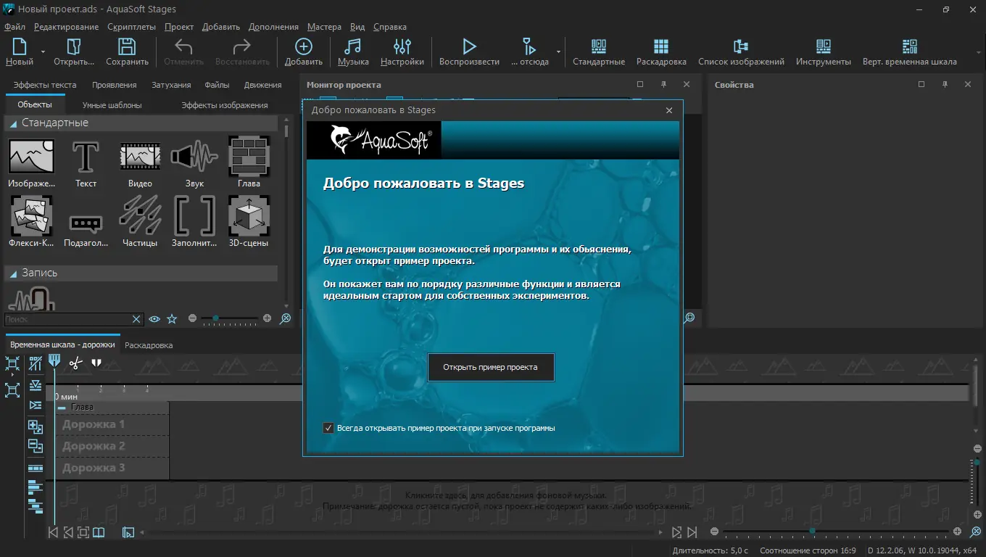Toggle the eye preview icon near search field
Screen dimensions: 986x557
(x=154, y=318)
